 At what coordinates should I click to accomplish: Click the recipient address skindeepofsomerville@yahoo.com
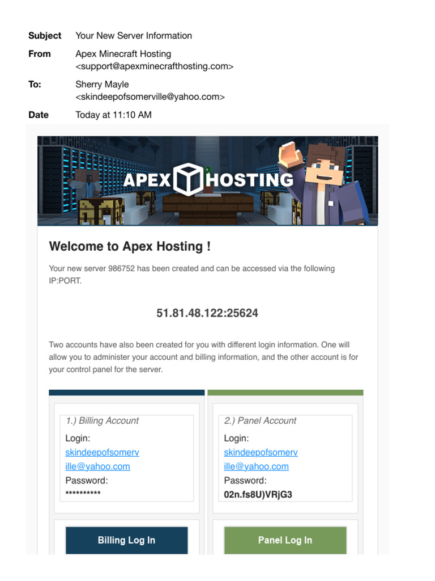click(150, 97)
